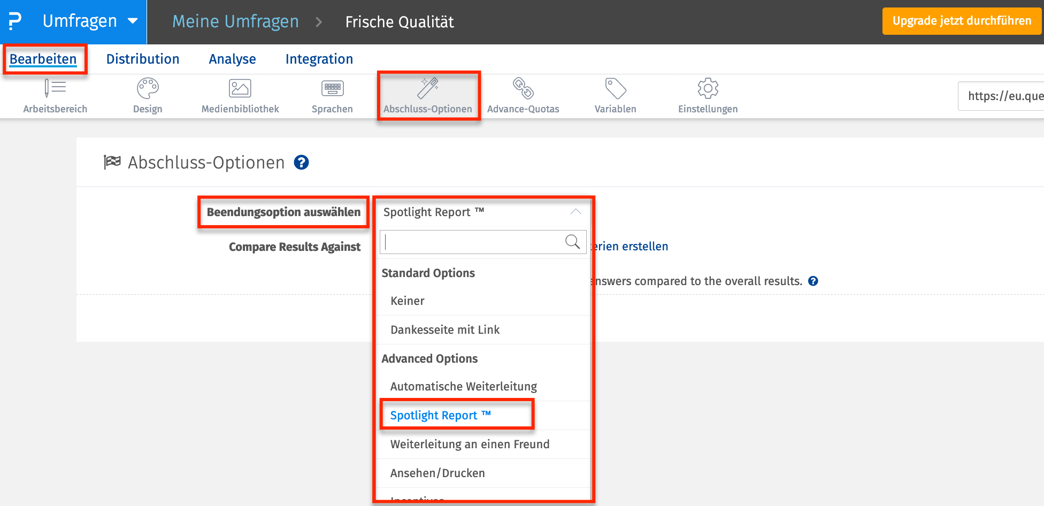1044x506 pixels.
Task: Open the Advance-Quotas link icon
Action: pyautogui.click(x=523, y=88)
